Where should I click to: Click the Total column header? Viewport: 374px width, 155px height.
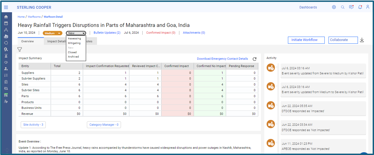[x=67, y=66]
